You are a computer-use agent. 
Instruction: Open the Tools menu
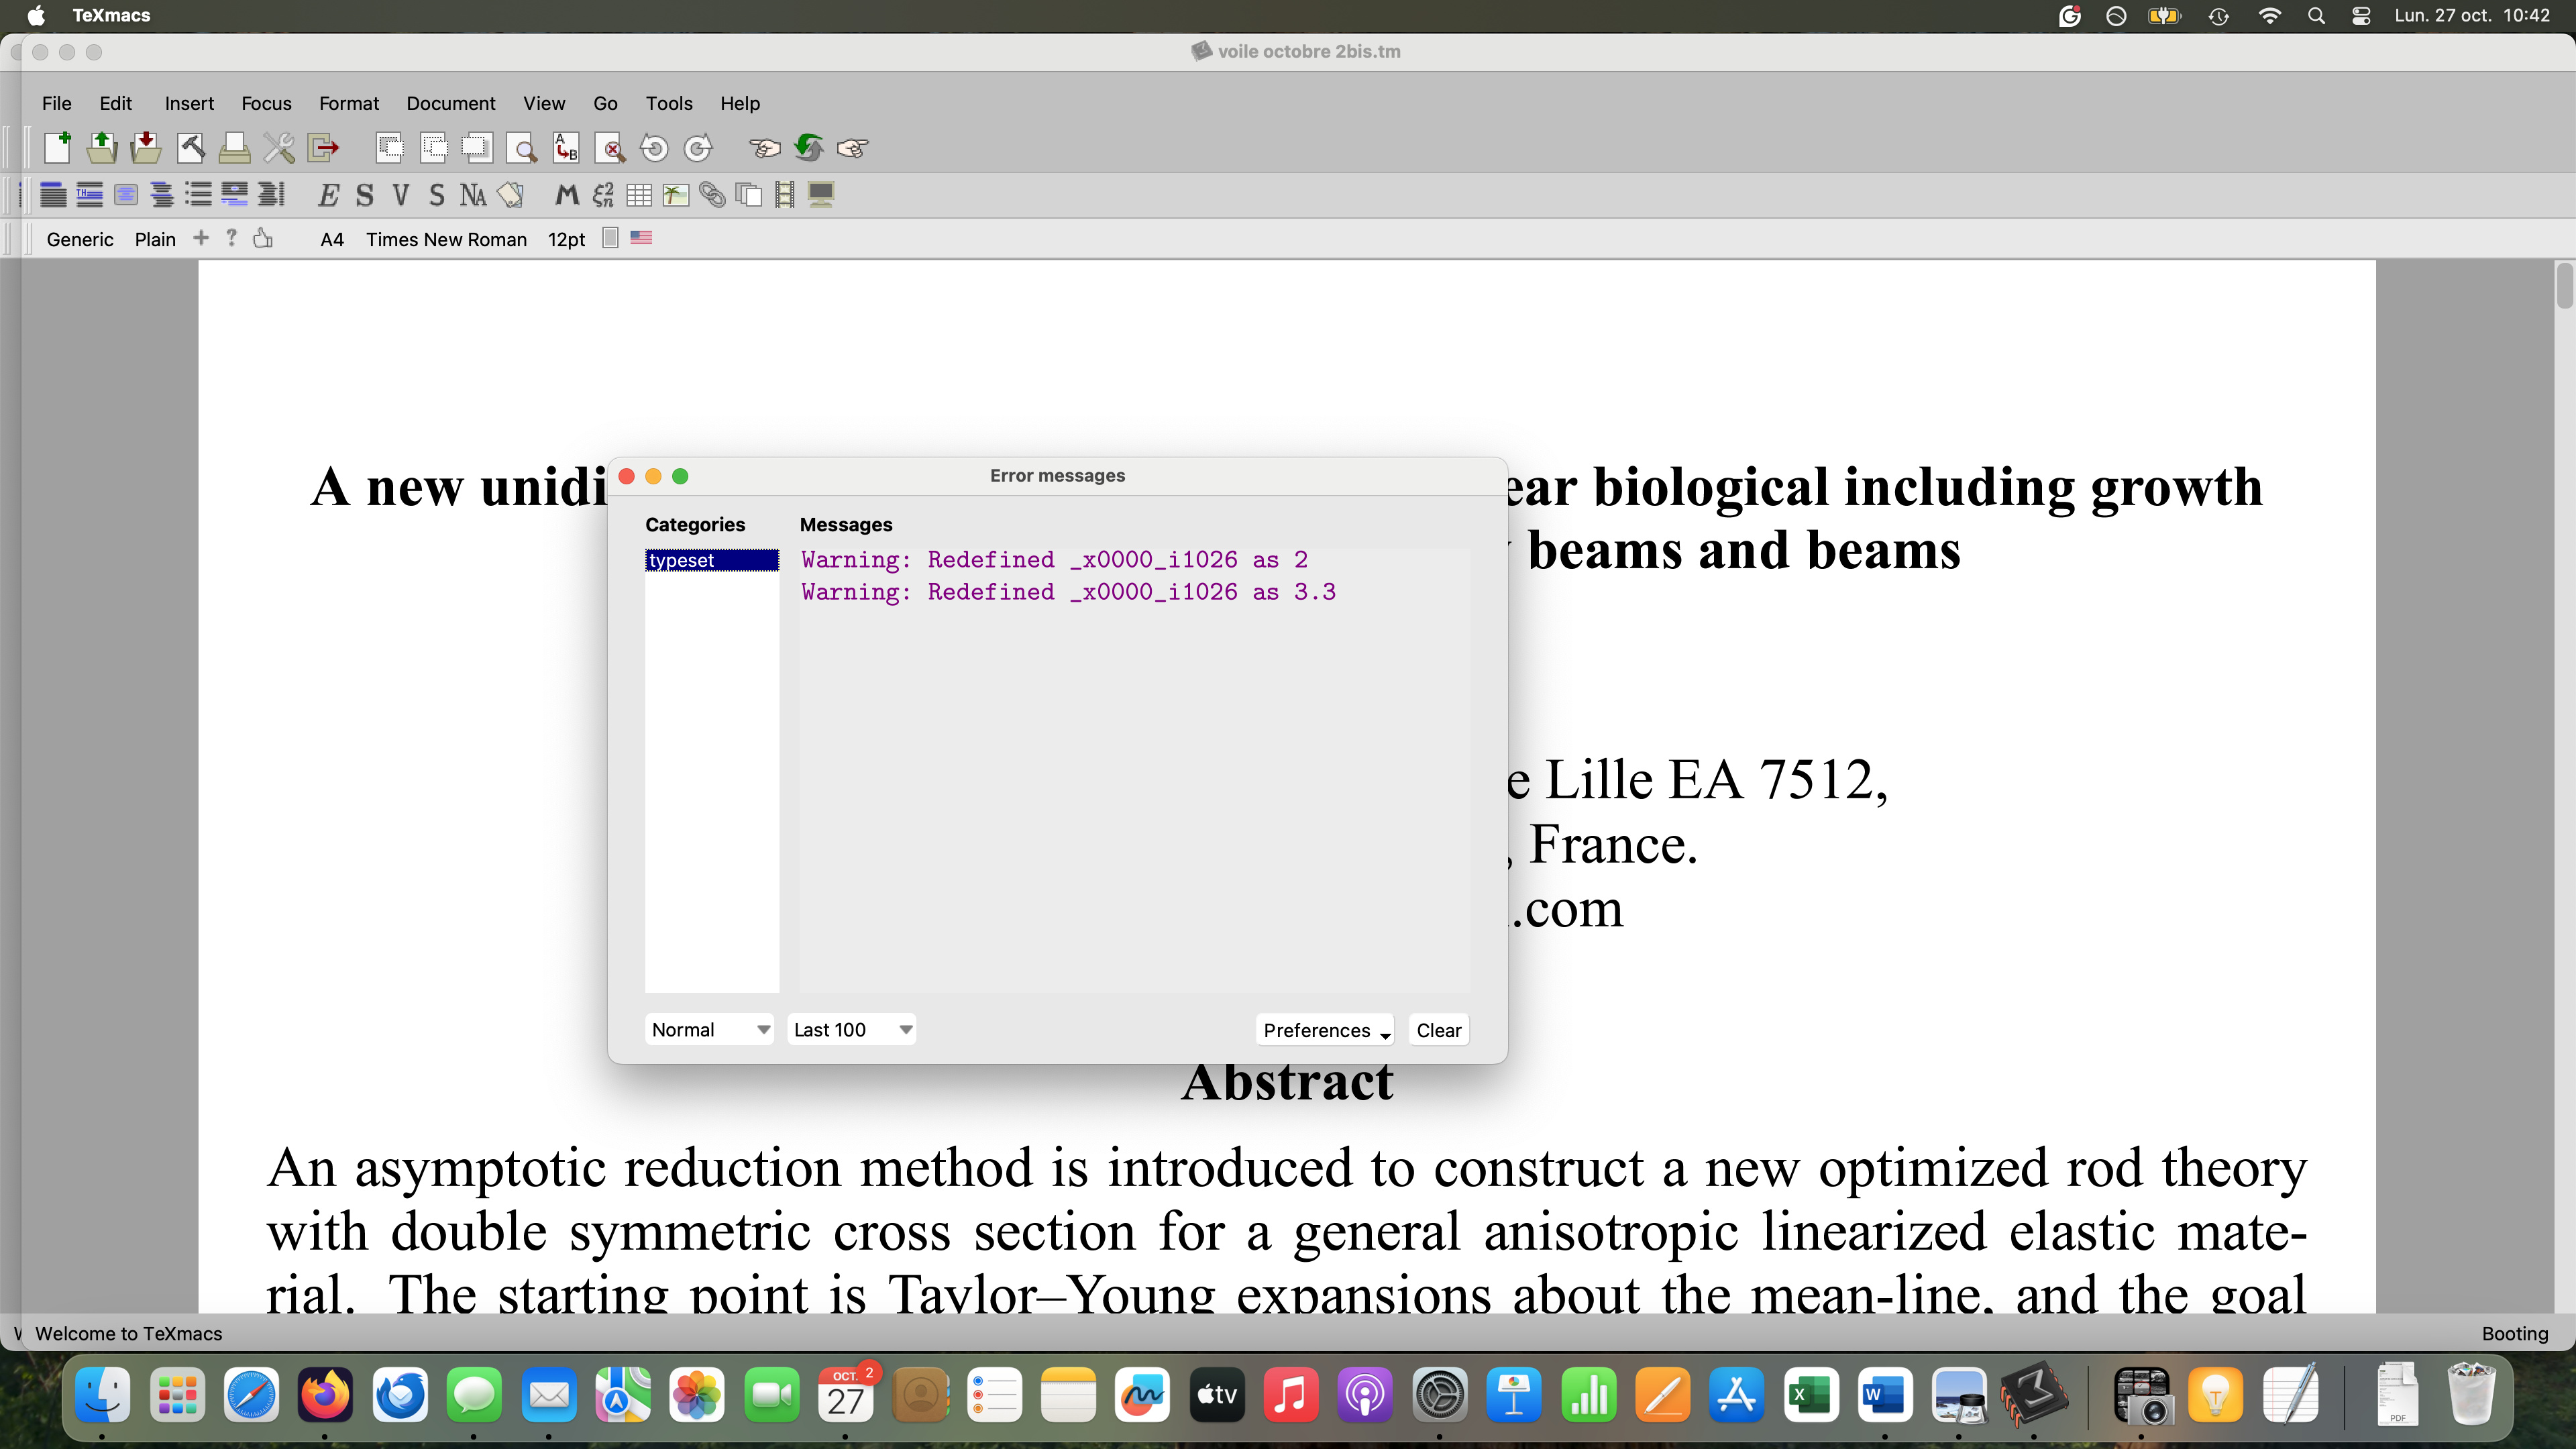click(x=668, y=103)
